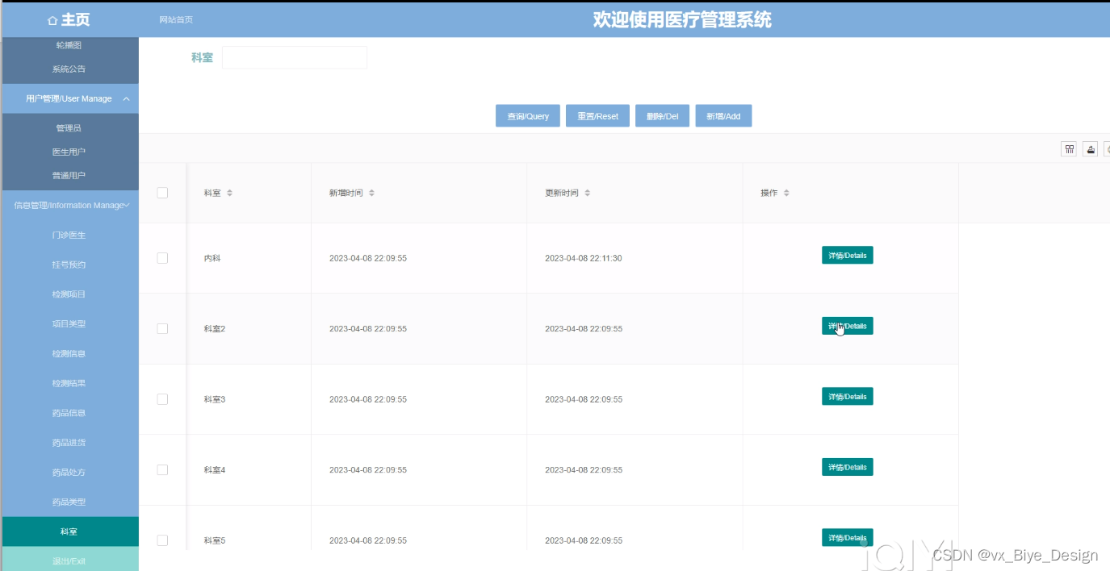
Task: Check the box for row 科室5
Action: click(162, 540)
